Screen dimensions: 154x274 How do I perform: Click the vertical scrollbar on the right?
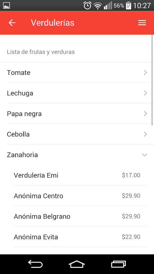pos(152,80)
